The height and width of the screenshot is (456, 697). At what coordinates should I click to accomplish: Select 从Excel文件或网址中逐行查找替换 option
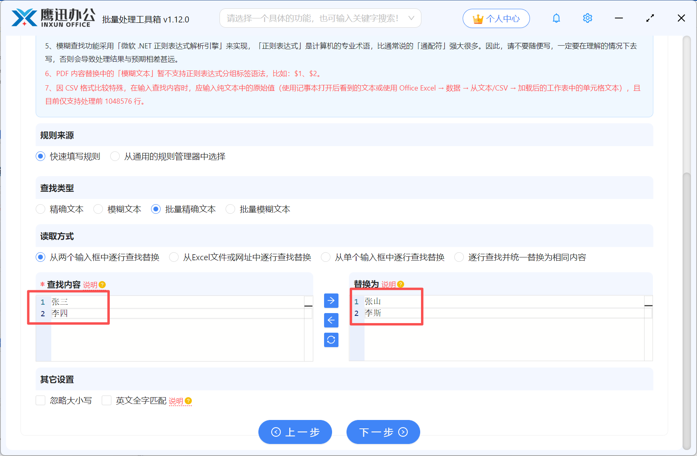click(x=174, y=257)
